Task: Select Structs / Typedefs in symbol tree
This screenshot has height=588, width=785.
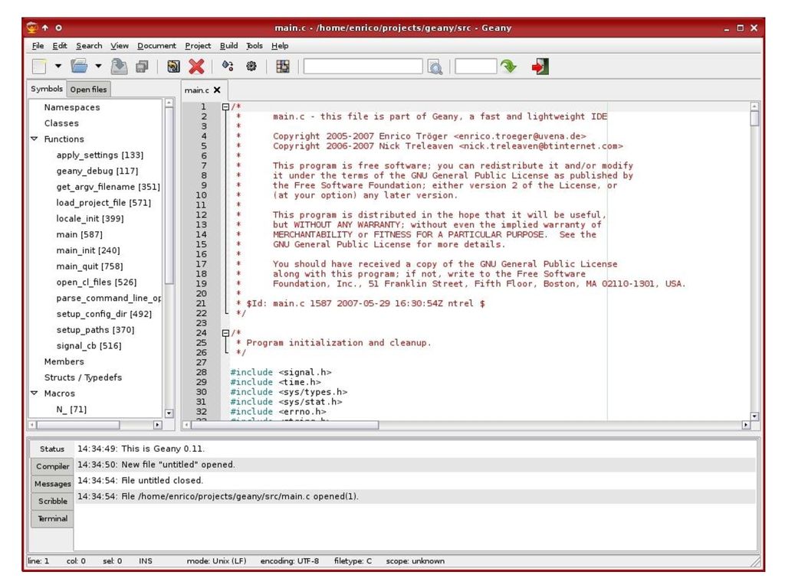Action: 83,377
